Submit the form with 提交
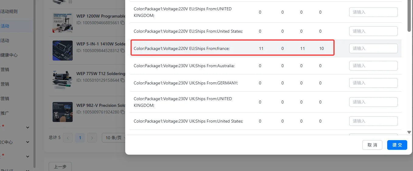This screenshot has width=413, height=171. [x=397, y=145]
